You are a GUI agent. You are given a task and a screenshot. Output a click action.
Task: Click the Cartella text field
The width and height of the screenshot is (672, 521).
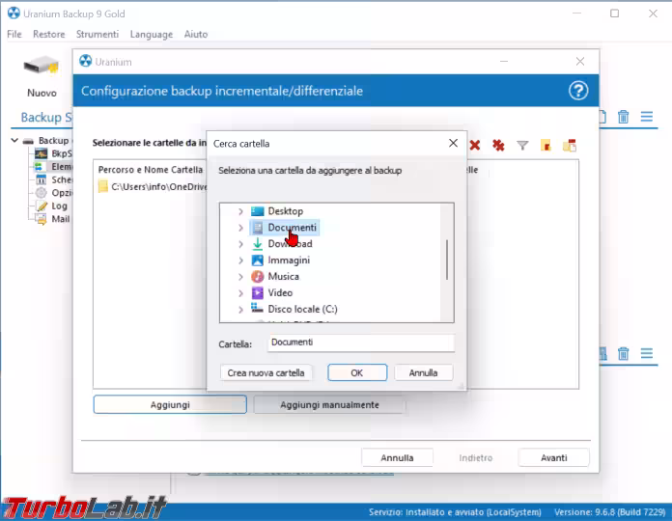coord(361,343)
